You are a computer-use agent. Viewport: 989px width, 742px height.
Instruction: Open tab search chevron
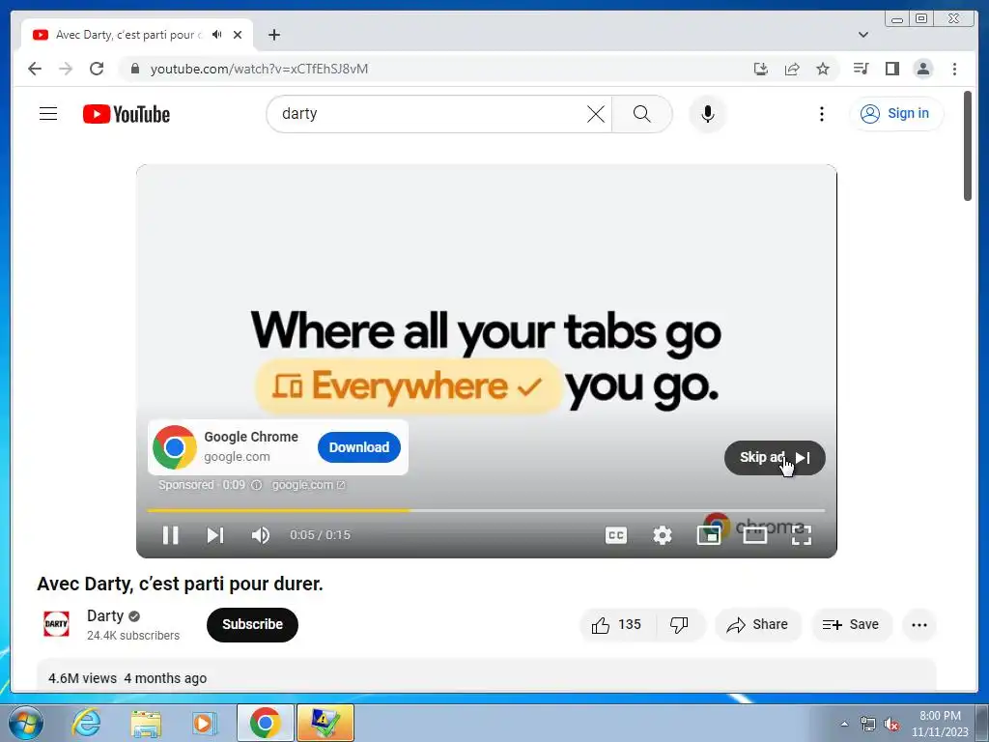(862, 35)
